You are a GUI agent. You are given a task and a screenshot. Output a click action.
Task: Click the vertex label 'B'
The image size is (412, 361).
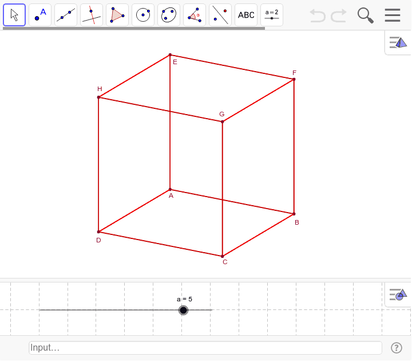[297, 222]
